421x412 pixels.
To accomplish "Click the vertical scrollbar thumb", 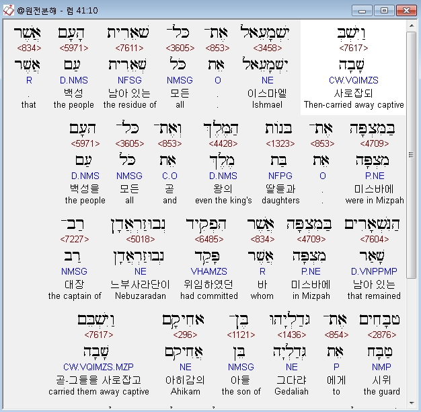I will tap(412, 155).
